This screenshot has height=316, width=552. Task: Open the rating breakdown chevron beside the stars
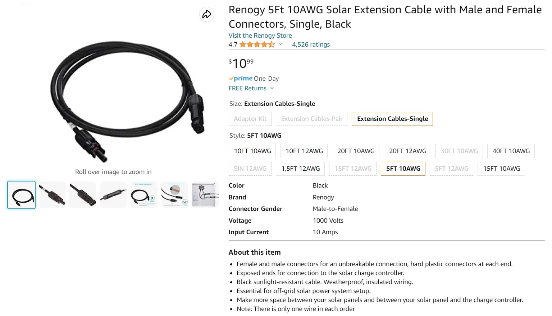click(x=280, y=44)
